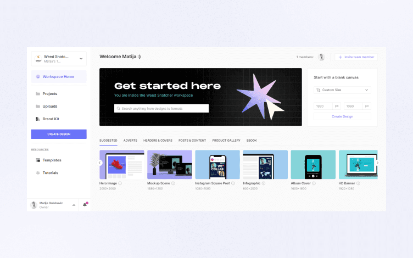
Task: Invite team member button
Action: pyautogui.click(x=356, y=57)
